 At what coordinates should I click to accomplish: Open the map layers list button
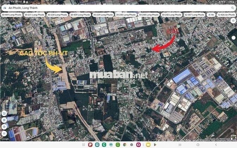point(4,134)
